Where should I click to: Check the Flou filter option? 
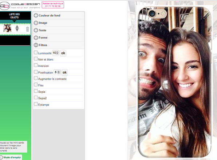click(x=36, y=85)
